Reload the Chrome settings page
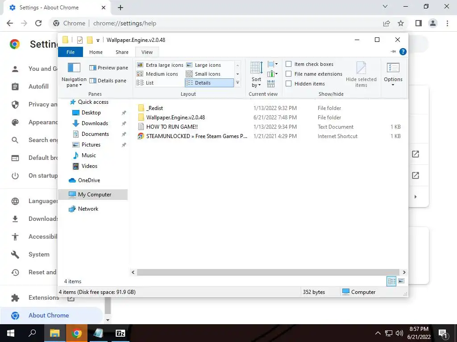 [x=38, y=23]
